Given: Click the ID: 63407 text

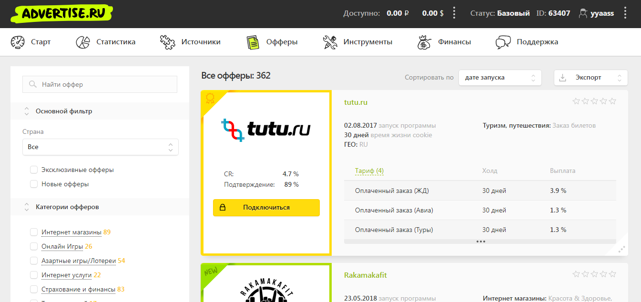Looking at the screenshot, I should point(553,13).
